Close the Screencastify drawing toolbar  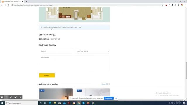pyautogui.click(x=20, y=97)
